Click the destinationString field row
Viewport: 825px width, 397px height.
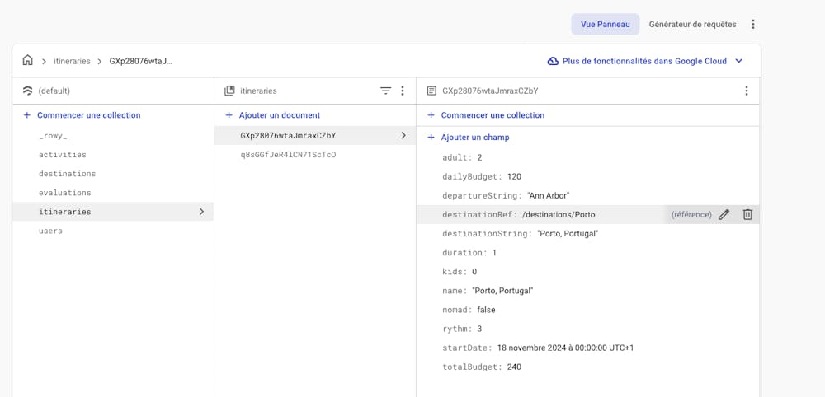(587, 234)
